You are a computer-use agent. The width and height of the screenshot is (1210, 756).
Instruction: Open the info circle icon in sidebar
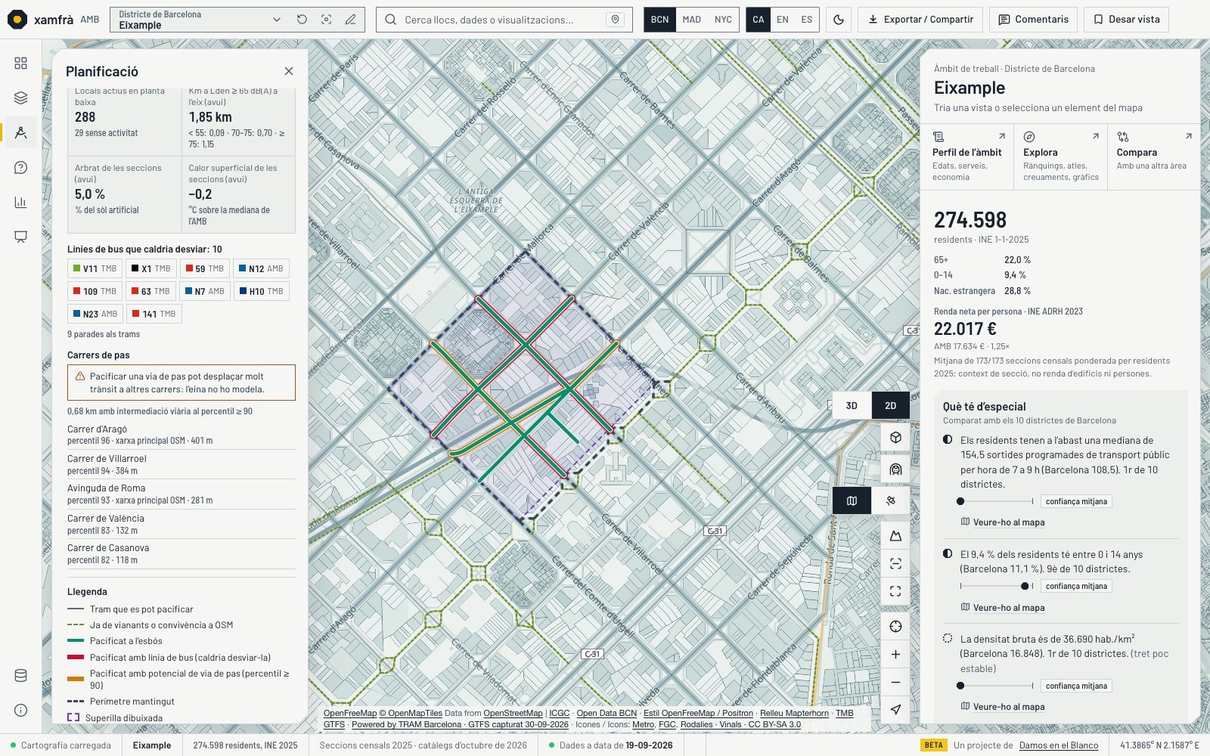tap(20, 710)
